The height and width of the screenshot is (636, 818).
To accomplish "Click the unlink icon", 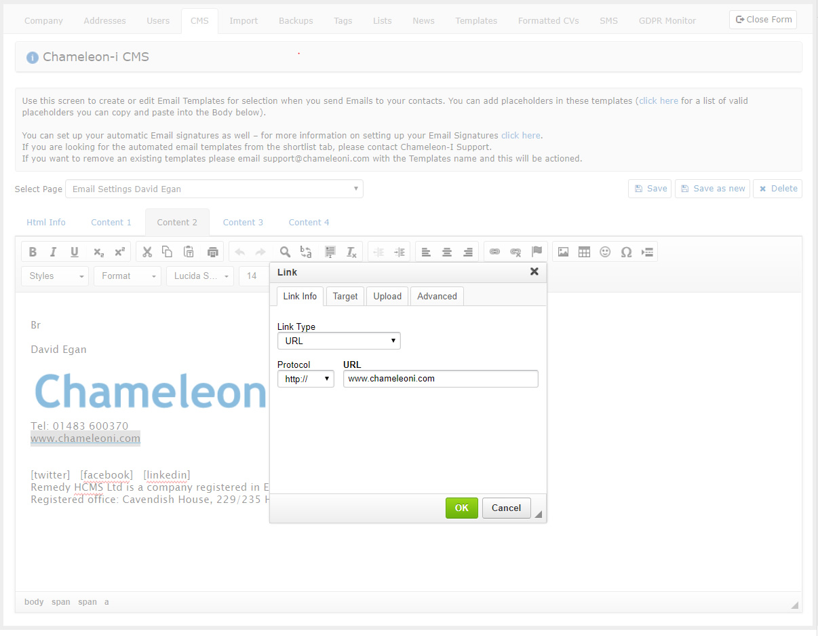I will (516, 252).
